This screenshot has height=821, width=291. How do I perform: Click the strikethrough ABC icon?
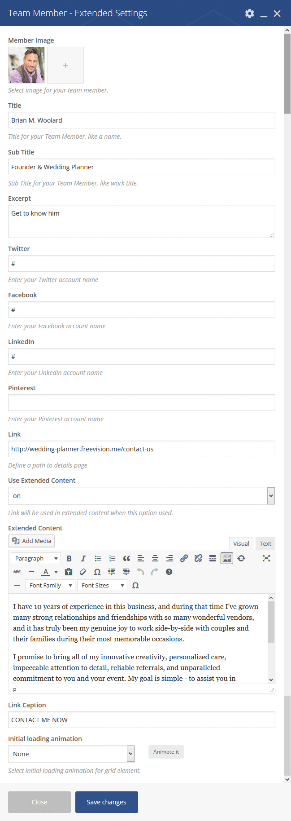tap(17, 572)
